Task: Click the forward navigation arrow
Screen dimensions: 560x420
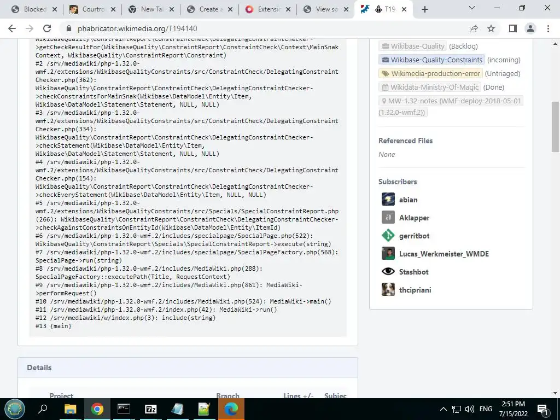Action: 30,28
